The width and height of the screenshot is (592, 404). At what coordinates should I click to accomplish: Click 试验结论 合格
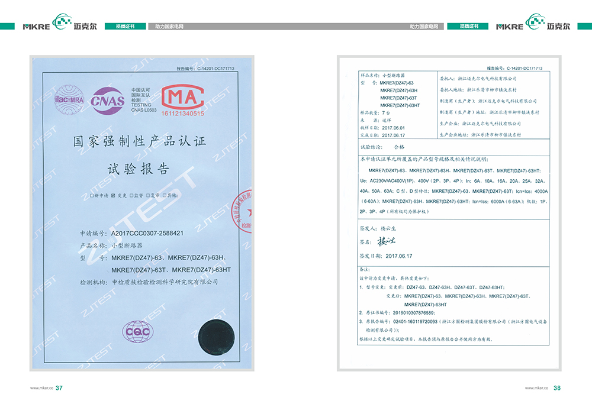pyautogui.click(x=382, y=147)
